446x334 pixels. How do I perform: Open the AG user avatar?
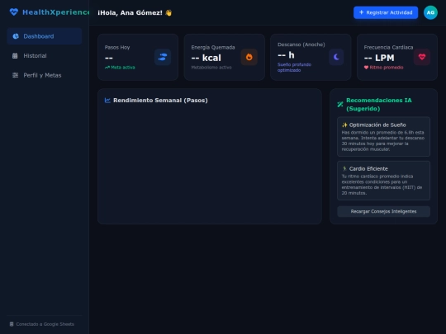pos(430,12)
